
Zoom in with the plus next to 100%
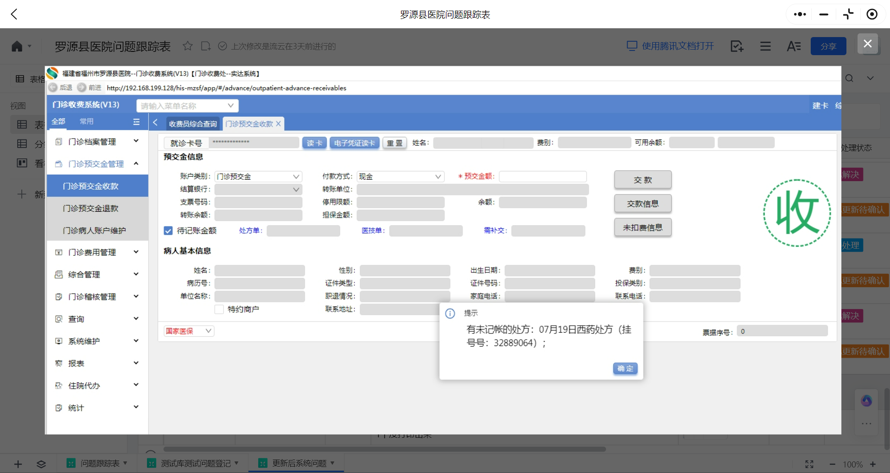[x=873, y=464]
